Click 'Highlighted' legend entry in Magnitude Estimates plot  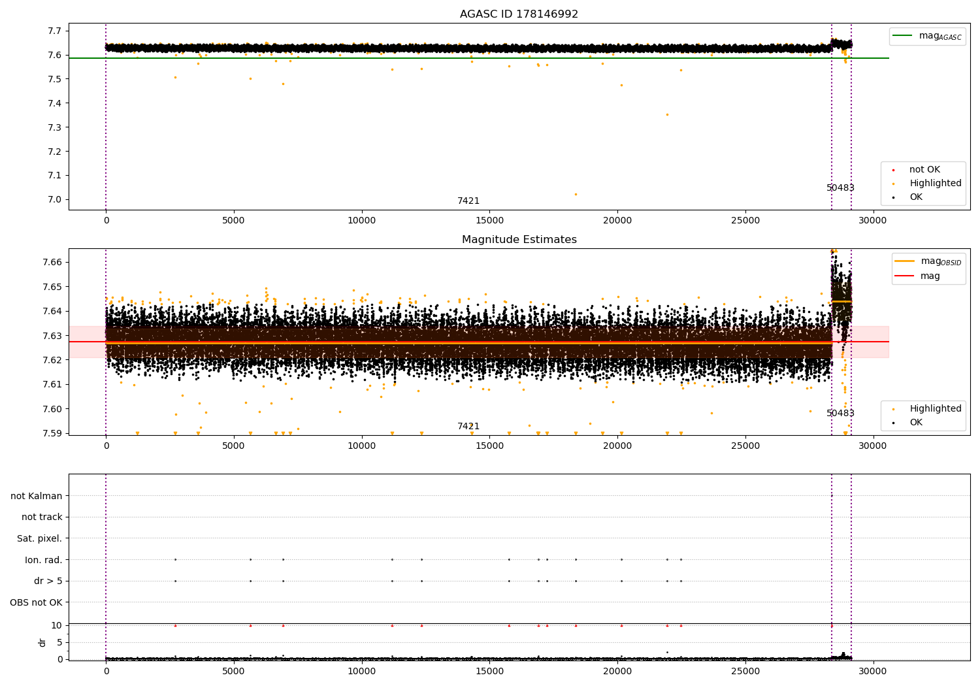tap(936, 409)
